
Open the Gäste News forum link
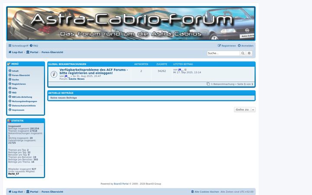76,79
